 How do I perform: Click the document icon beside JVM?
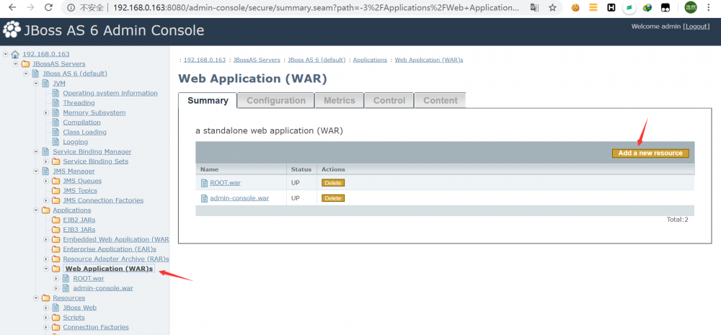tap(45, 83)
